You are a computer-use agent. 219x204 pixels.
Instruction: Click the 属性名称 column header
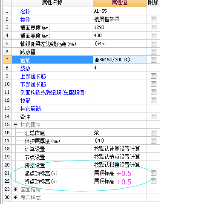pos(52,3)
